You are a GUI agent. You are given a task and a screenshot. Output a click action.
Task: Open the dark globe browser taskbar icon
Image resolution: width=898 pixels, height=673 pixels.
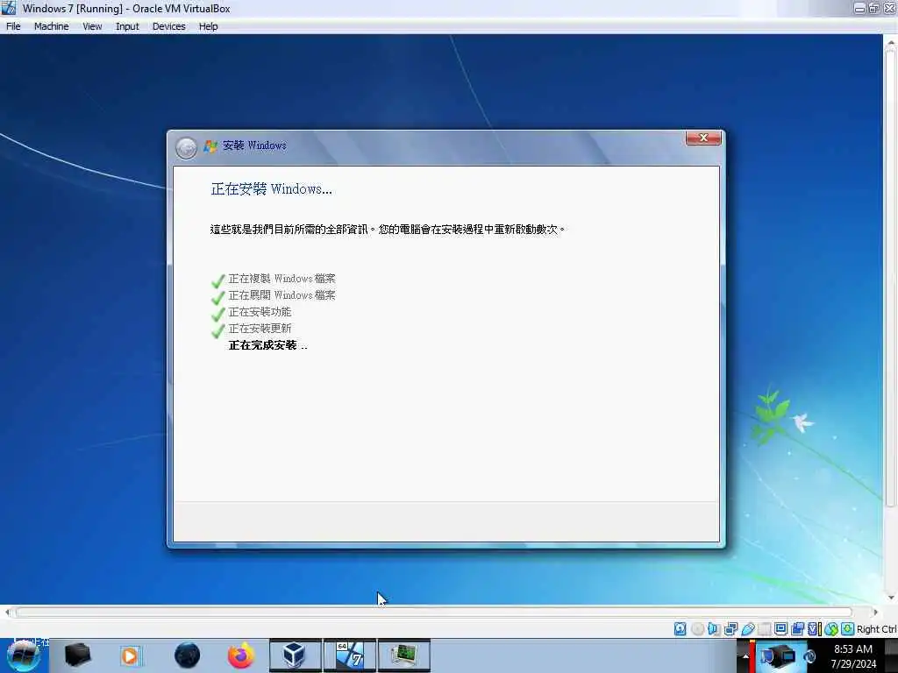coord(187,655)
